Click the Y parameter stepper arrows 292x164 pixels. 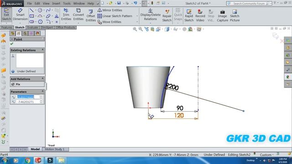point(41,102)
